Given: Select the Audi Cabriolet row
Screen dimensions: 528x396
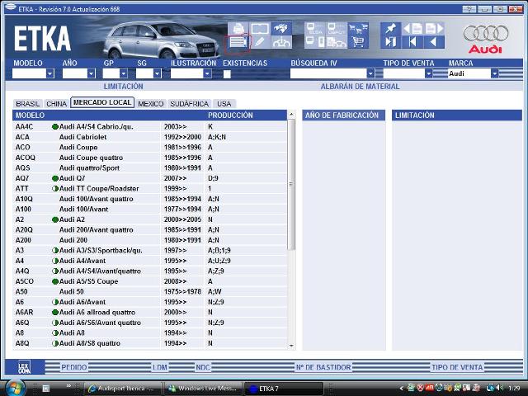Looking at the screenshot, I should [150, 137].
